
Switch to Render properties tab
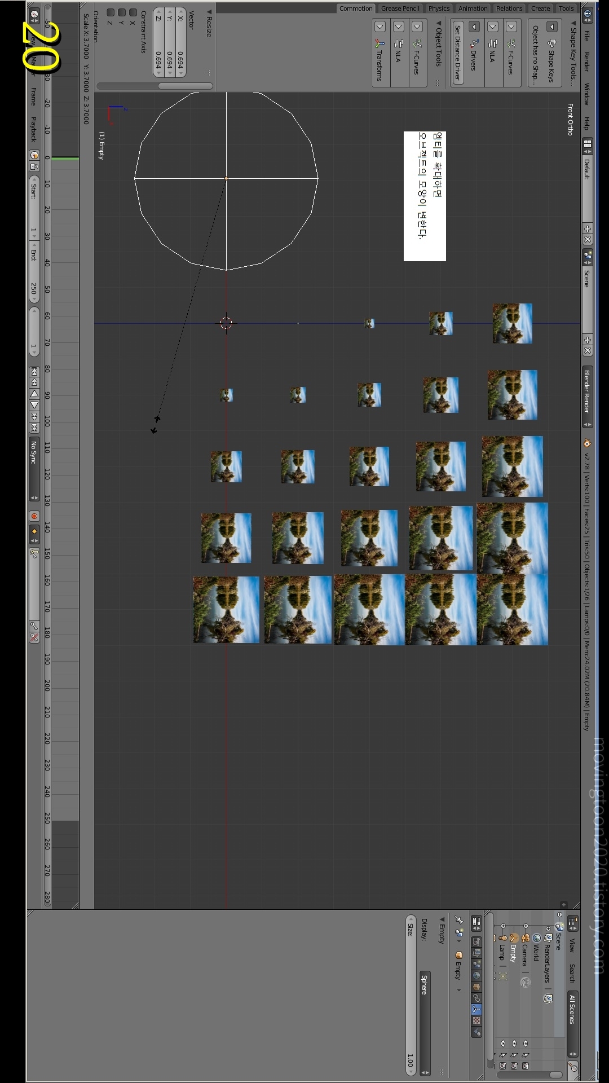[476, 942]
